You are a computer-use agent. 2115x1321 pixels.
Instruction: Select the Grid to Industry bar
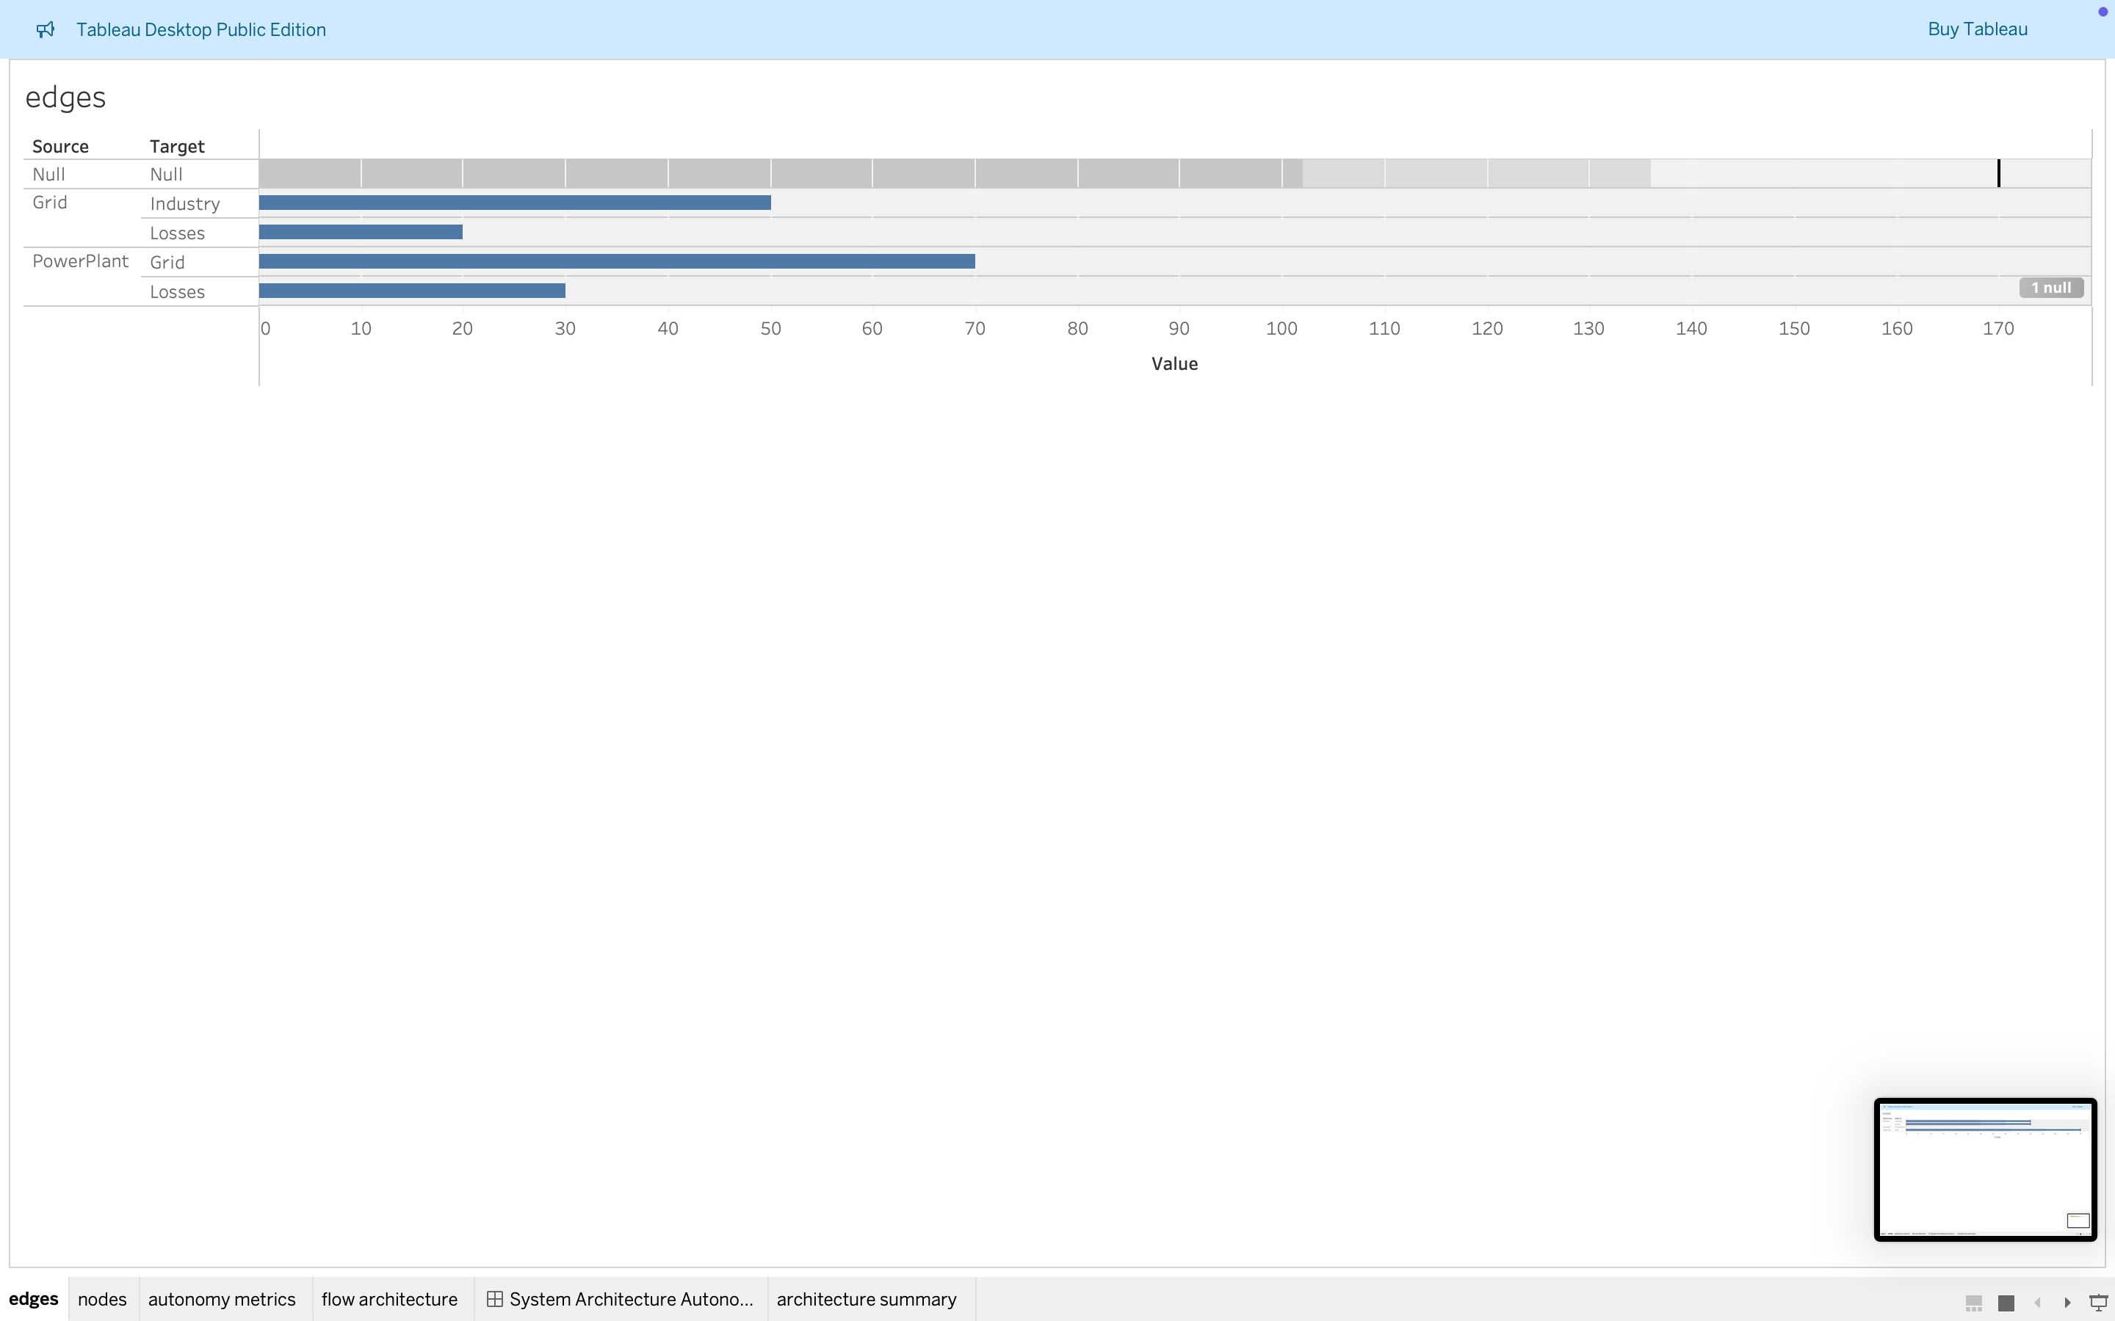tap(514, 203)
